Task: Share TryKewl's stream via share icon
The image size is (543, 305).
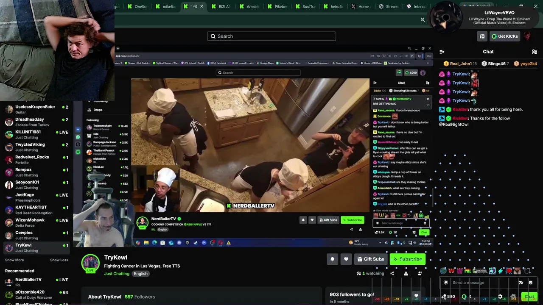Action: tap(392, 274)
